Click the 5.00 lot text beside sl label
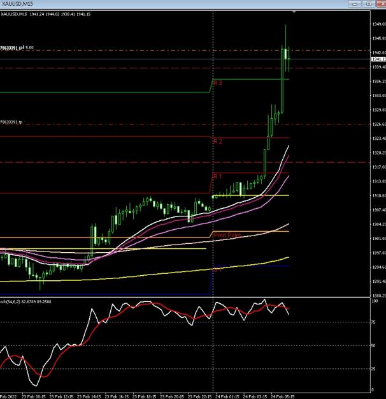This screenshot has width=386, height=399. pyautogui.click(x=29, y=48)
